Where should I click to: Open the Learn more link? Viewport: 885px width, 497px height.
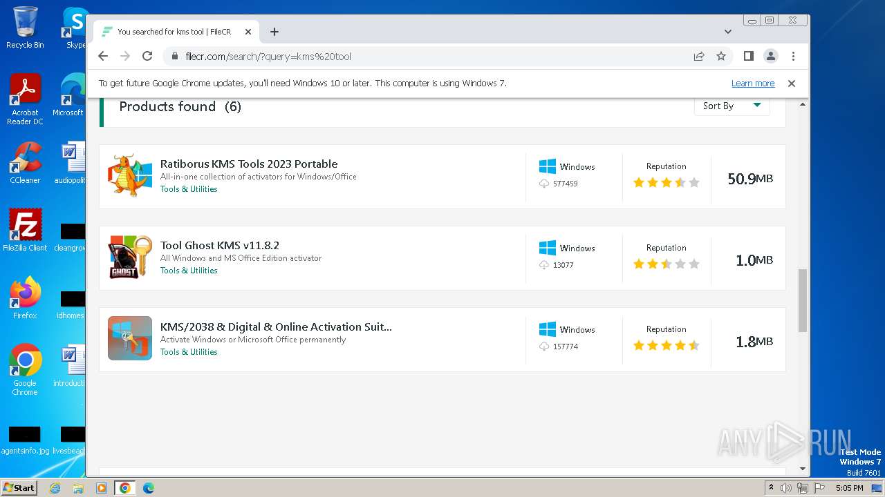(753, 84)
